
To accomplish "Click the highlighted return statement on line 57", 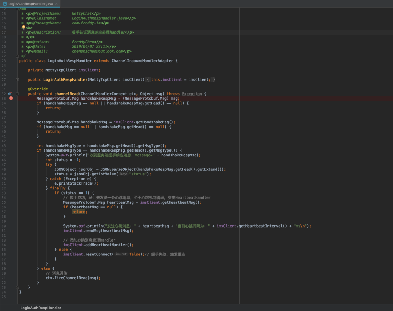I will click(x=78, y=212).
